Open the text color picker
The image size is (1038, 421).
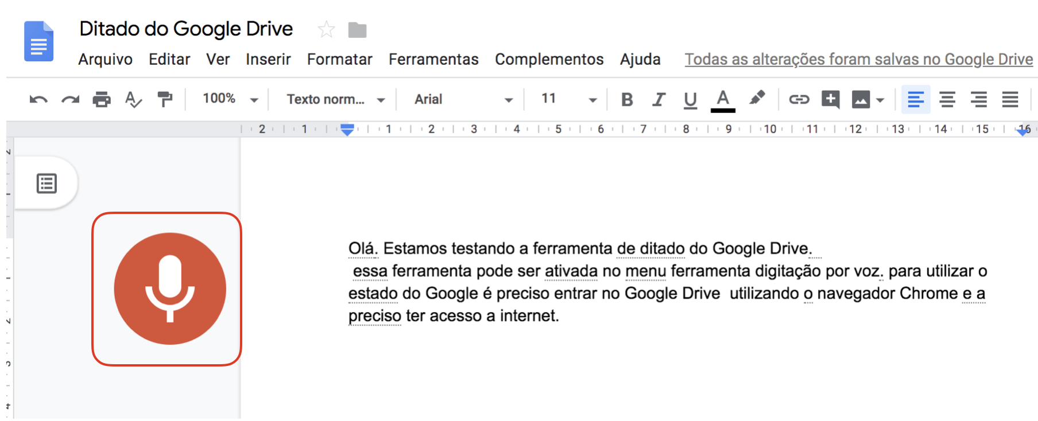click(x=723, y=100)
